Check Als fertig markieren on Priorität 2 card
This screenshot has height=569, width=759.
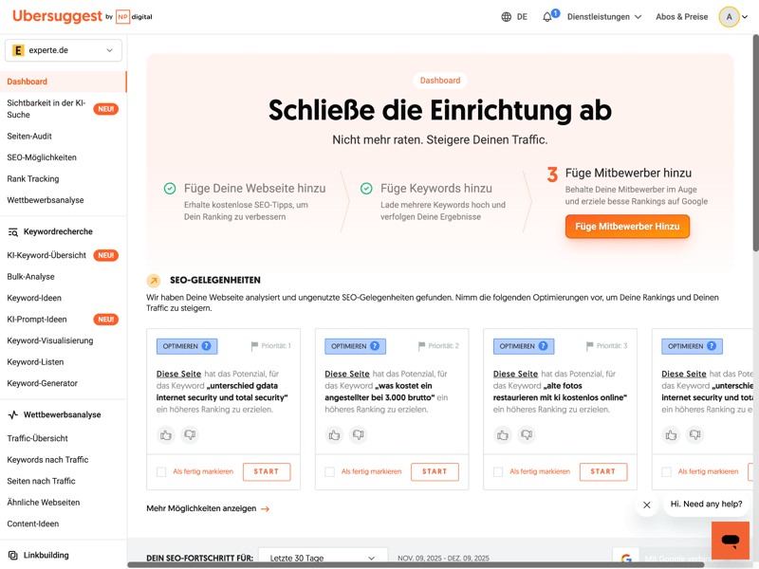point(329,471)
